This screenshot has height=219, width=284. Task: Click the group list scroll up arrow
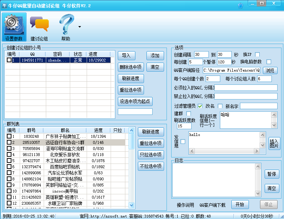tap(131, 130)
